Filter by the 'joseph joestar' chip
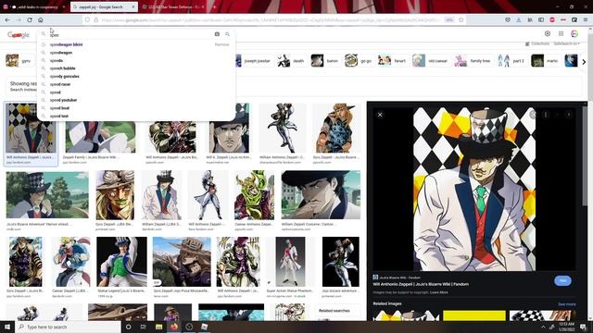Screen dimensions: 593x333 tap(253, 60)
